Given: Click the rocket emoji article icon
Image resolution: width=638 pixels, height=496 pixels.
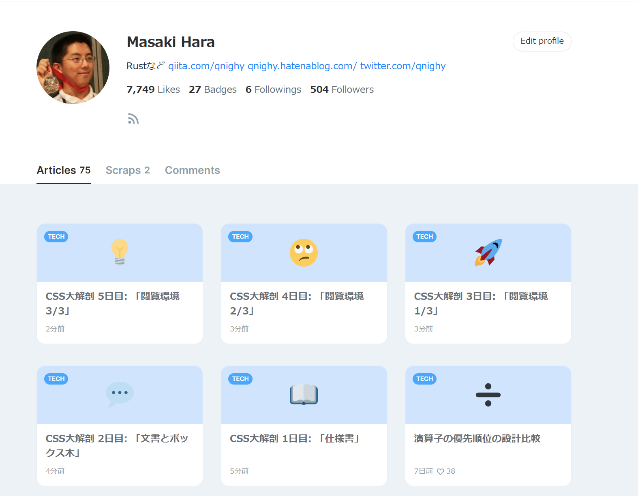Looking at the screenshot, I should point(488,252).
